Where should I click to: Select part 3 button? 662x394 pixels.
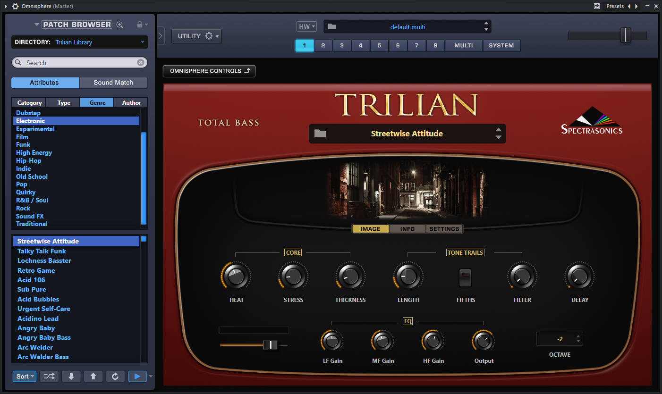pos(342,46)
